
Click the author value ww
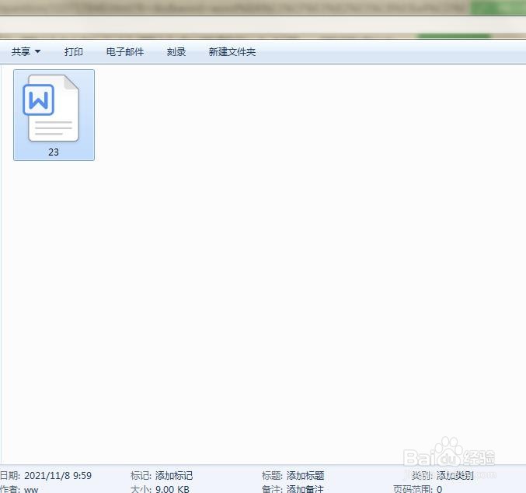coord(31,489)
